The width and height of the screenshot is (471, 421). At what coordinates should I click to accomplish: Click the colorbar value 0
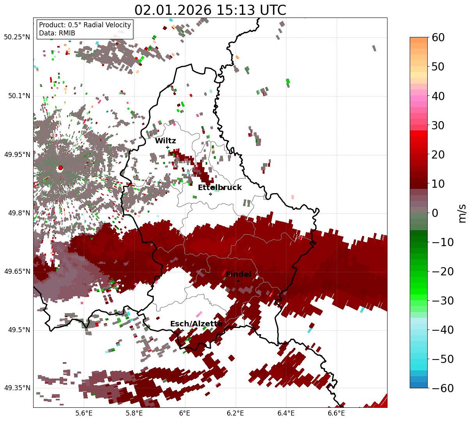pos(435,213)
